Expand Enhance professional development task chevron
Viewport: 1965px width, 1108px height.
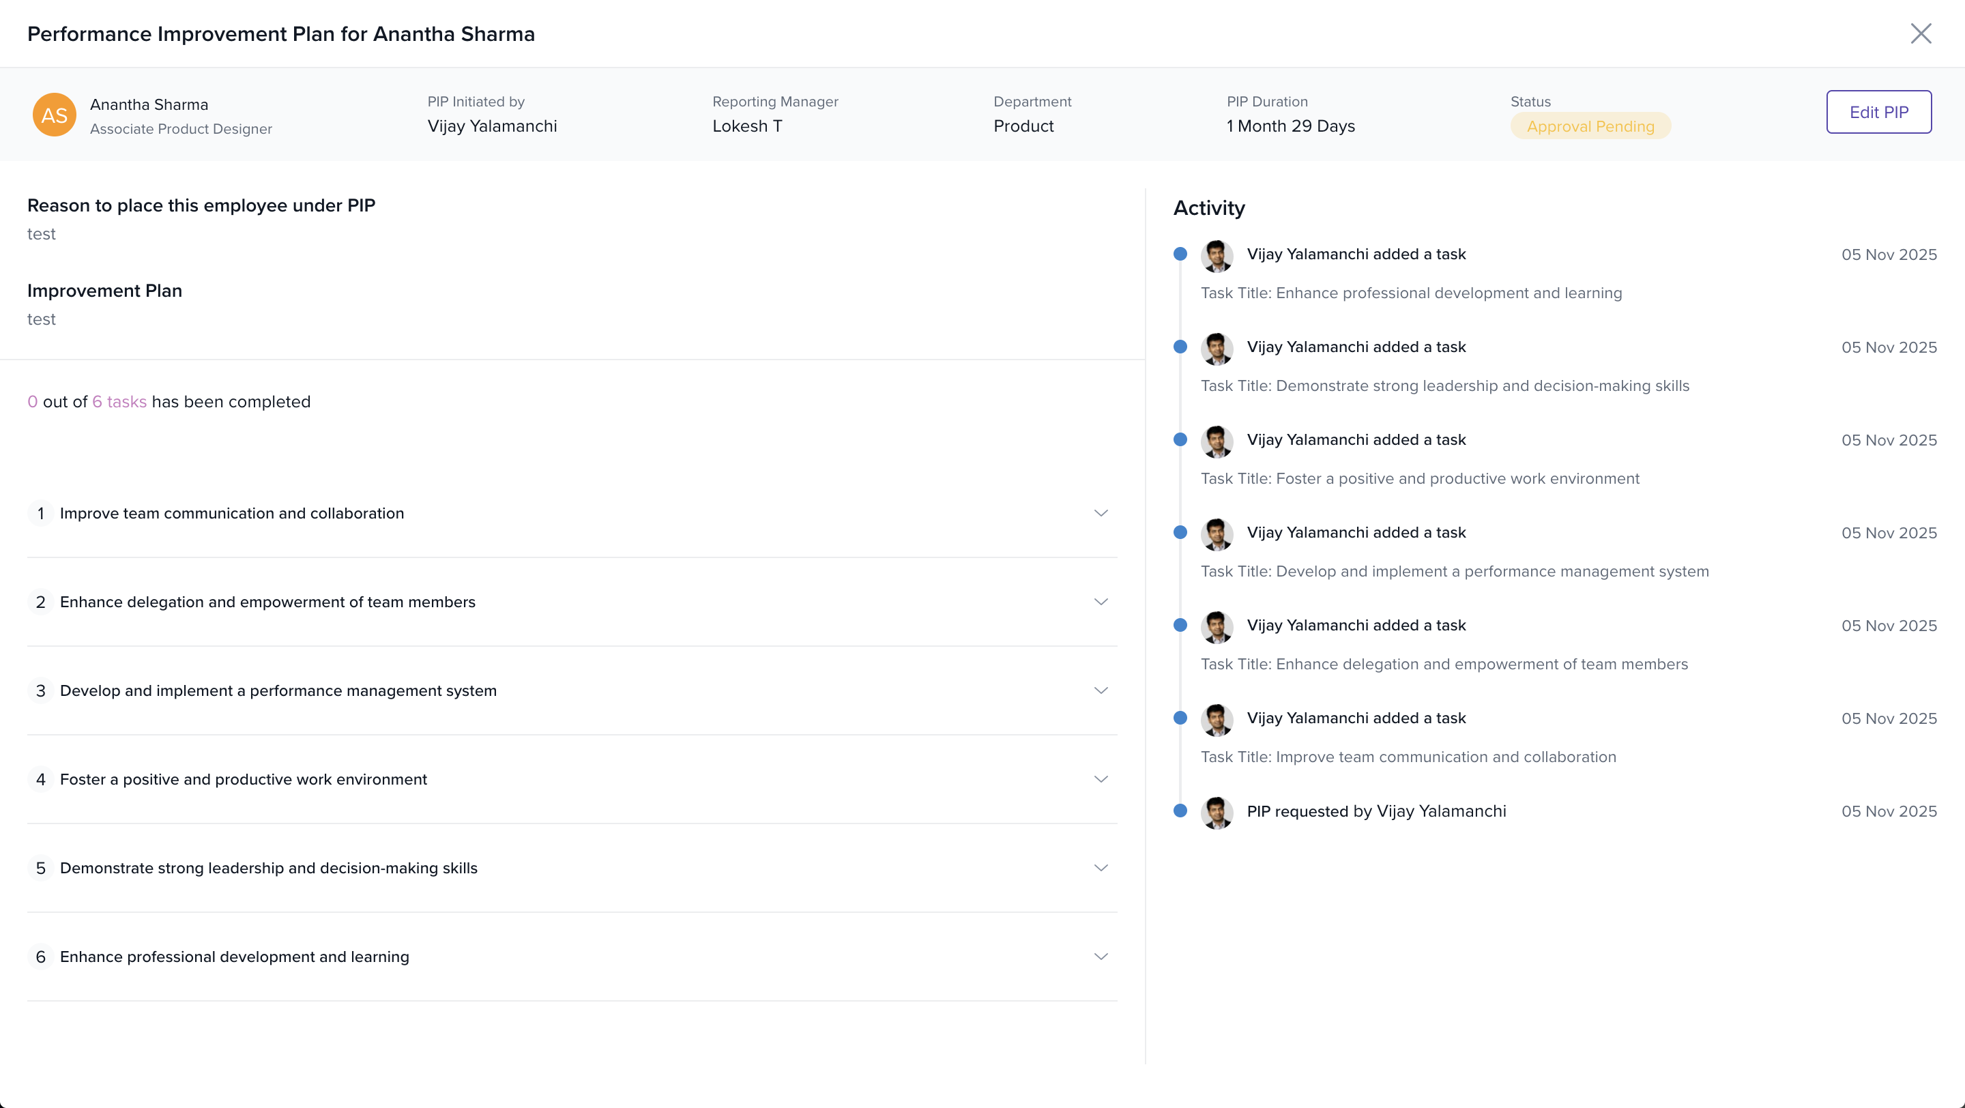click(1100, 957)
